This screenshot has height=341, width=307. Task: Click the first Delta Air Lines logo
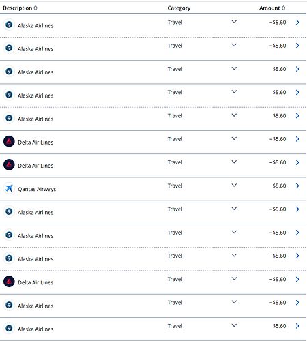coord(9,141)
